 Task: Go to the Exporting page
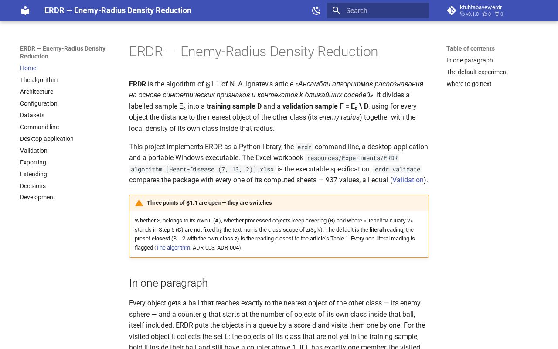point(33,162)
